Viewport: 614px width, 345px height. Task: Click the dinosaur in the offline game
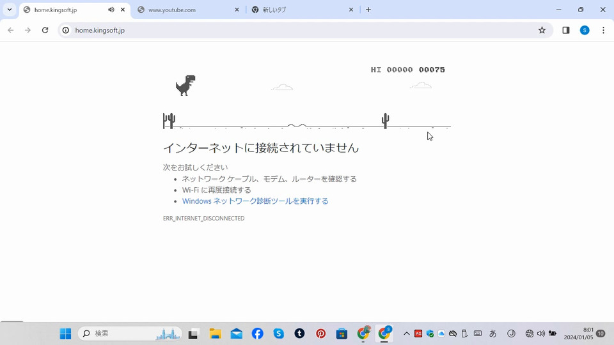[x=185, y=85]
